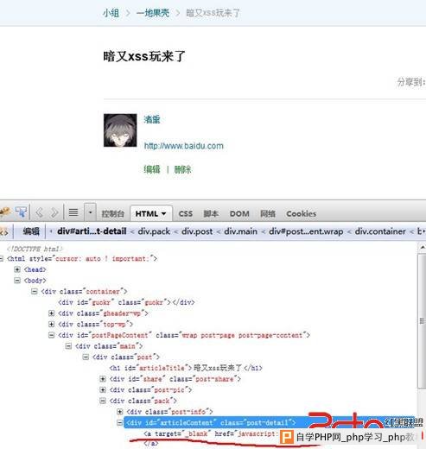Open the http://www.baidu.com link
The height and width of the screenshot is (449, 426).
(184, 146)
